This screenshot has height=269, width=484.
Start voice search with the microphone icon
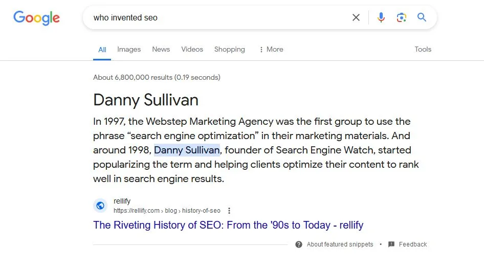tap(381, 17)
